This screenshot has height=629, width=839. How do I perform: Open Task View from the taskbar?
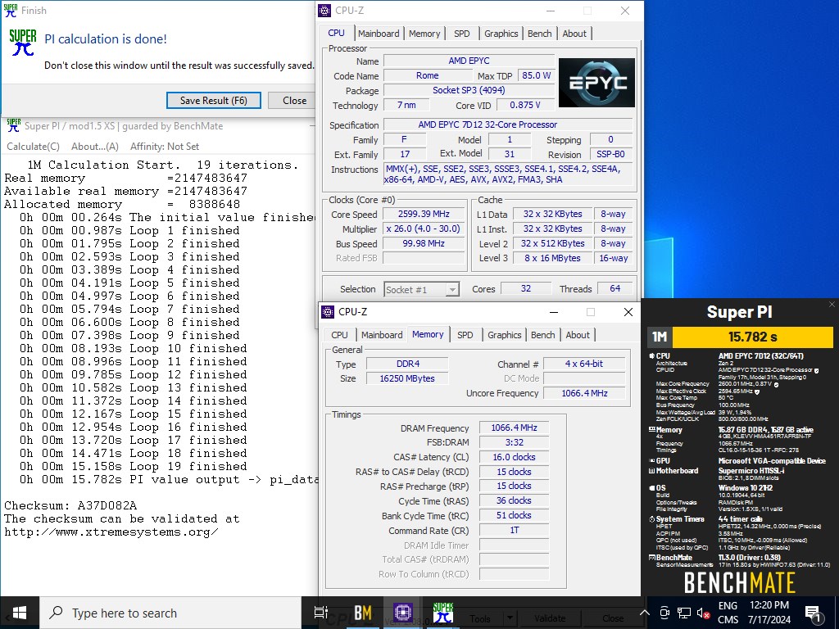pos(321,613)
